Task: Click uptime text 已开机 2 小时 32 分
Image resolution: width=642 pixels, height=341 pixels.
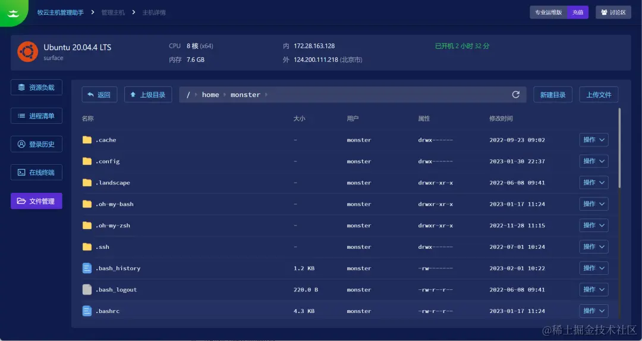Action: pyautogui.click(x=462, y=46)
